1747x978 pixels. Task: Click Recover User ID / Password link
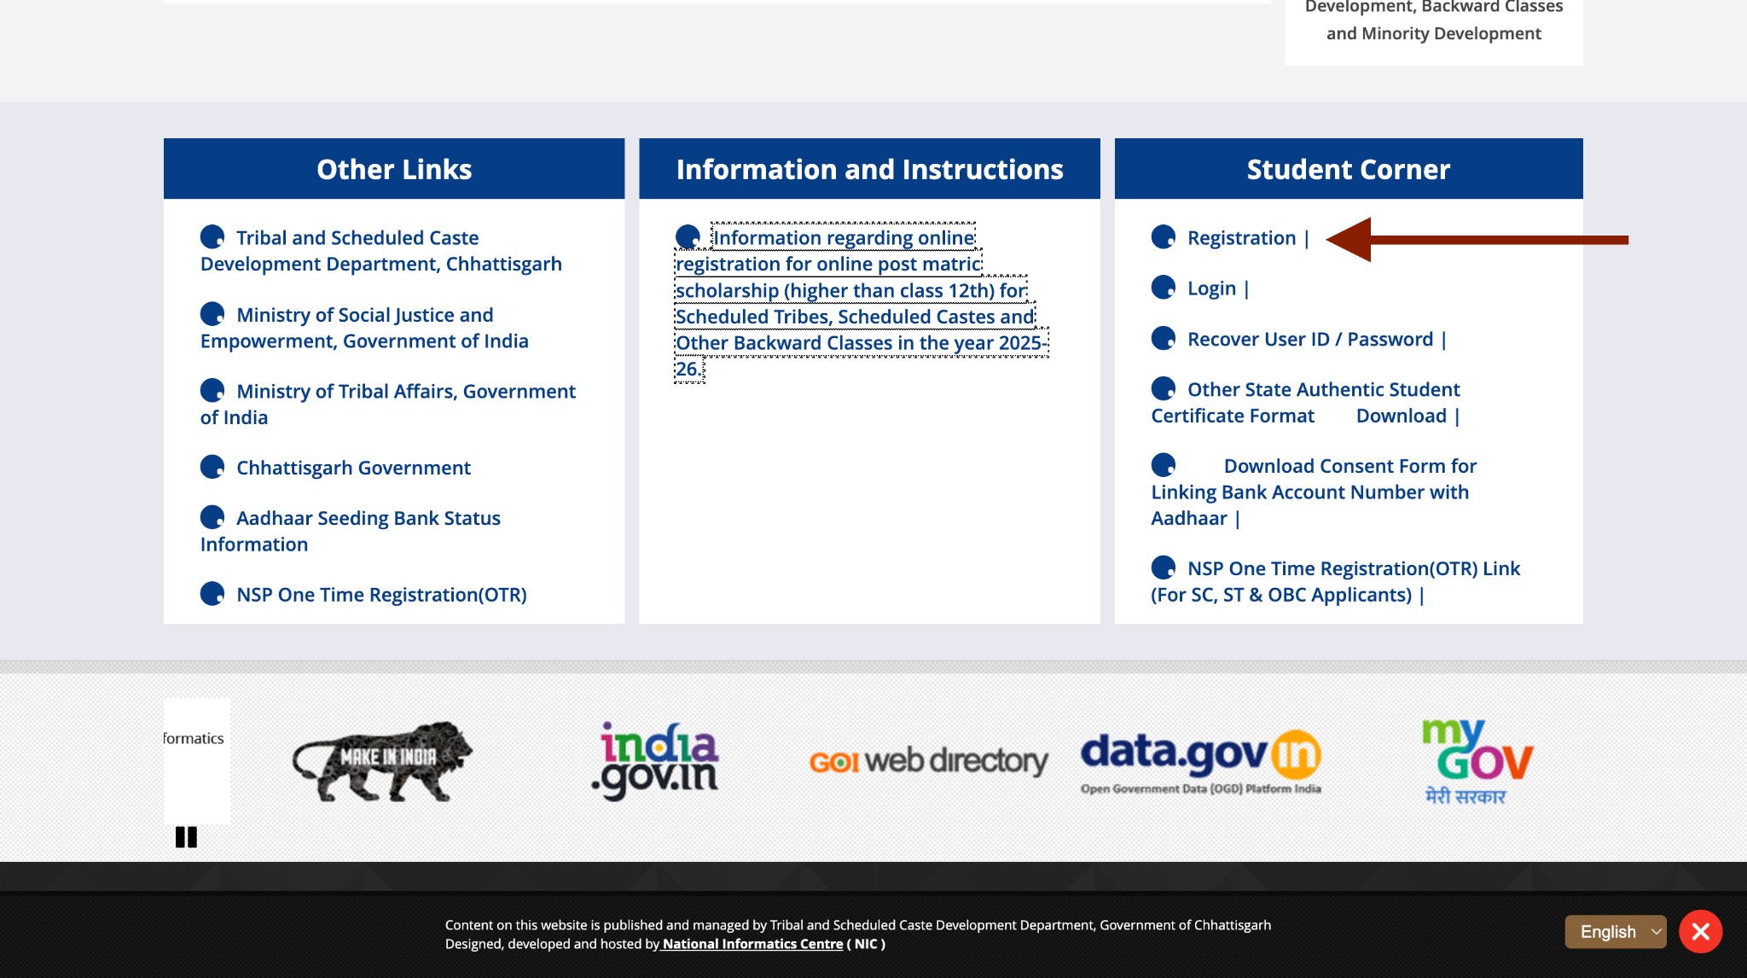coord(1309,340)
